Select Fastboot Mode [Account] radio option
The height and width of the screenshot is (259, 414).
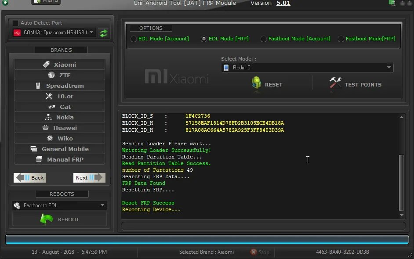[x=264, y=39]
